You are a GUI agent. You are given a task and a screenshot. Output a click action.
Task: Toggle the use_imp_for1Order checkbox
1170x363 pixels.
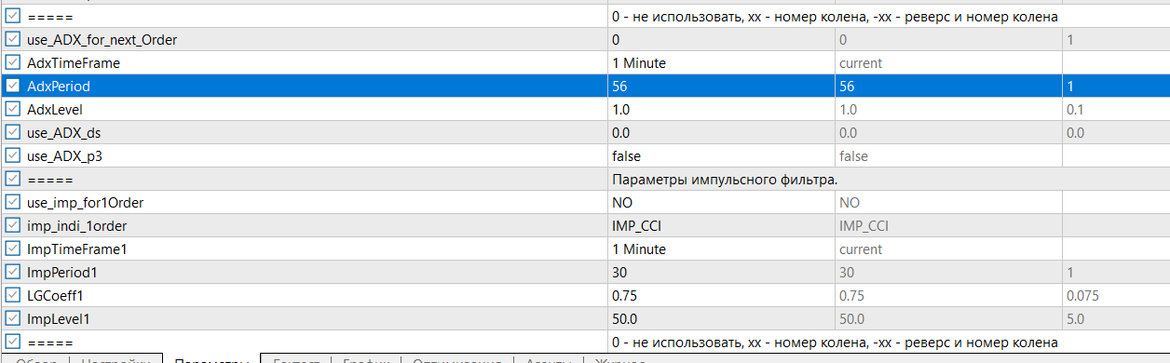(x=13, y=203)
